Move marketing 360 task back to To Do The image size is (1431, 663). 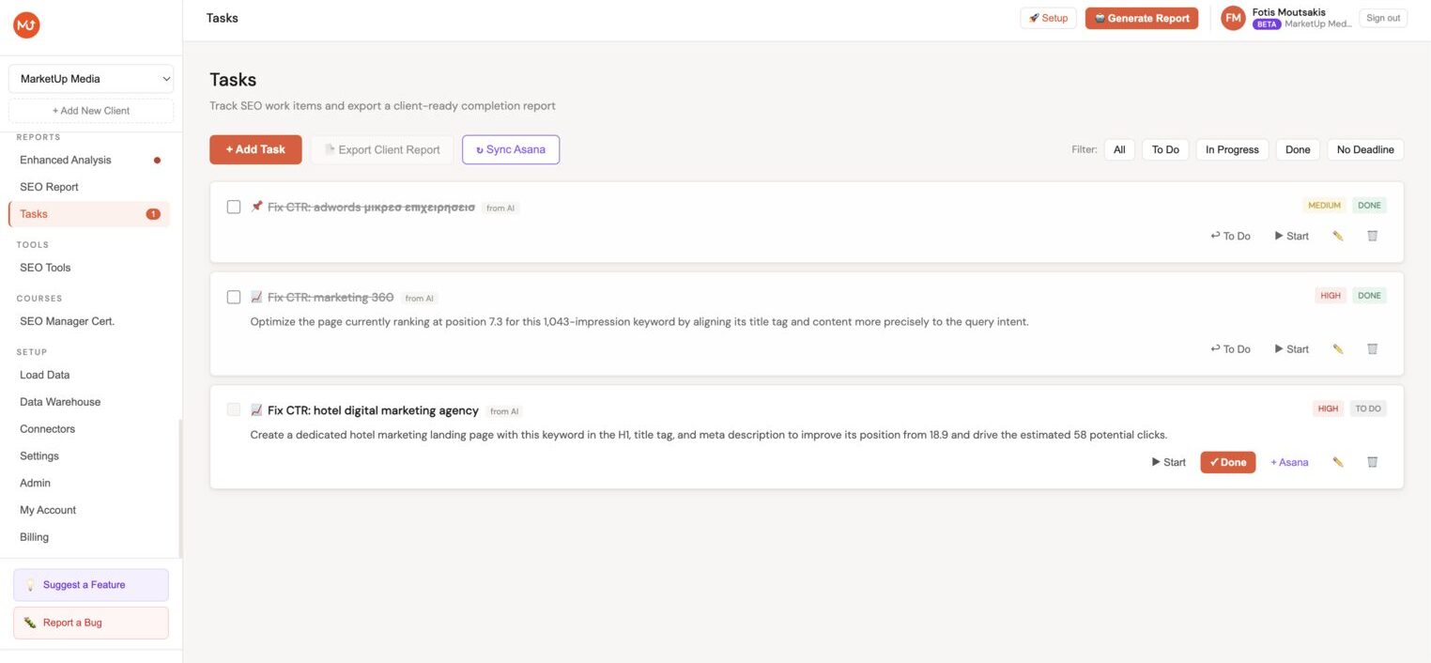point(1231,348)
